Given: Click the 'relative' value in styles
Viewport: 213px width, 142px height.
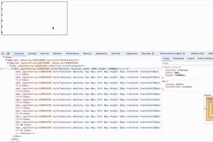Looking at the screenshot, I should coord(183,70).
